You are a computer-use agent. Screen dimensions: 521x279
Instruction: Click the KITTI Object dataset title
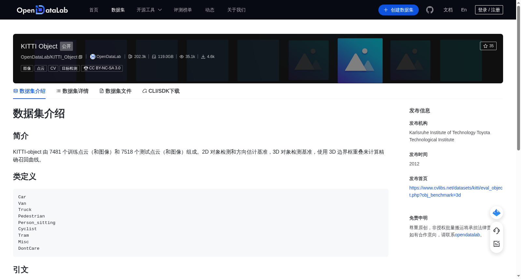point(39,46)
